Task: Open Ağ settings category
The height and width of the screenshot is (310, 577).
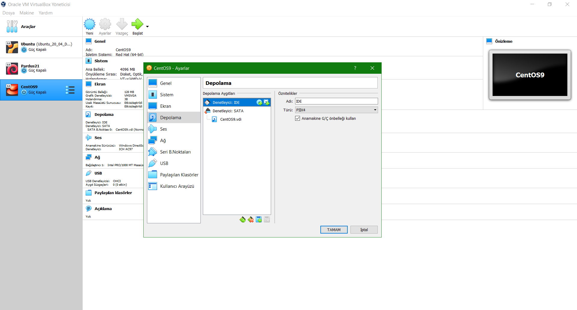Action: point(174,141)
